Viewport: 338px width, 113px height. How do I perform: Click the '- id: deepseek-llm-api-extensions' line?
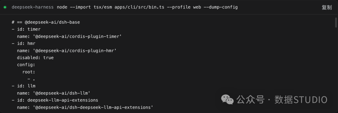55,100
